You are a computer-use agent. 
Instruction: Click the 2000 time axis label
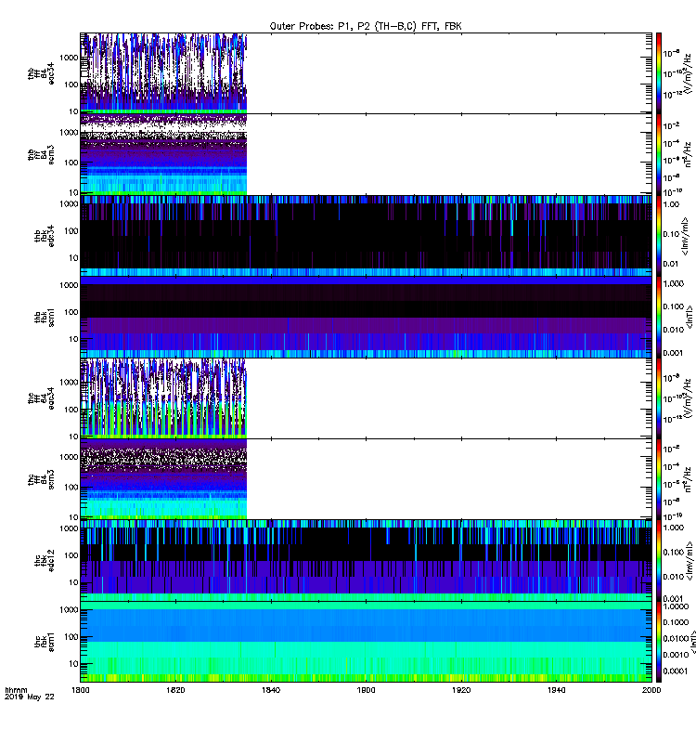pyautogui.click(x=651, y=690)
